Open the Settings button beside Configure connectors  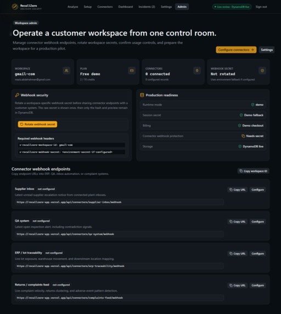[x=267, y=50]
